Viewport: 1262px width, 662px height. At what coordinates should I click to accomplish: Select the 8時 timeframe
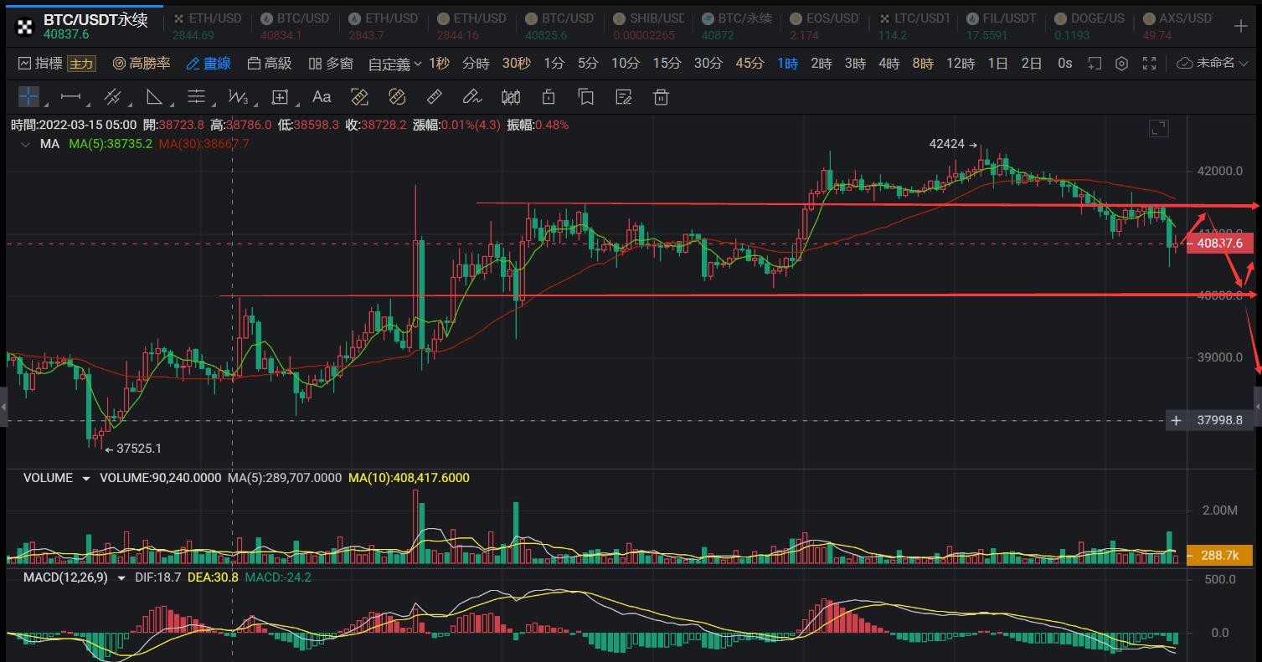point(922,64)
